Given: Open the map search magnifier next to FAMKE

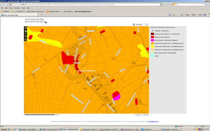Looking at the screenshot, I should coord(147,24).
